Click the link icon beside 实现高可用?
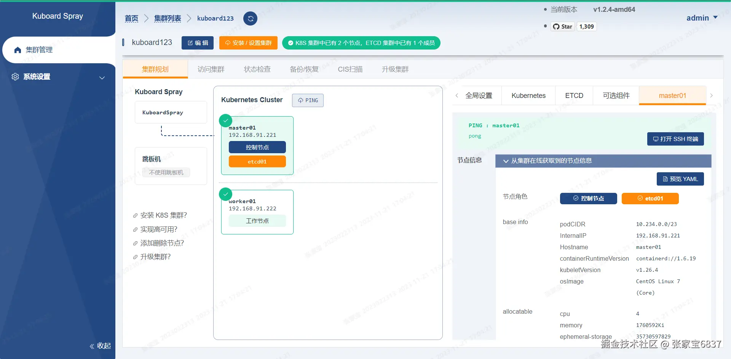 click(135, 229)
